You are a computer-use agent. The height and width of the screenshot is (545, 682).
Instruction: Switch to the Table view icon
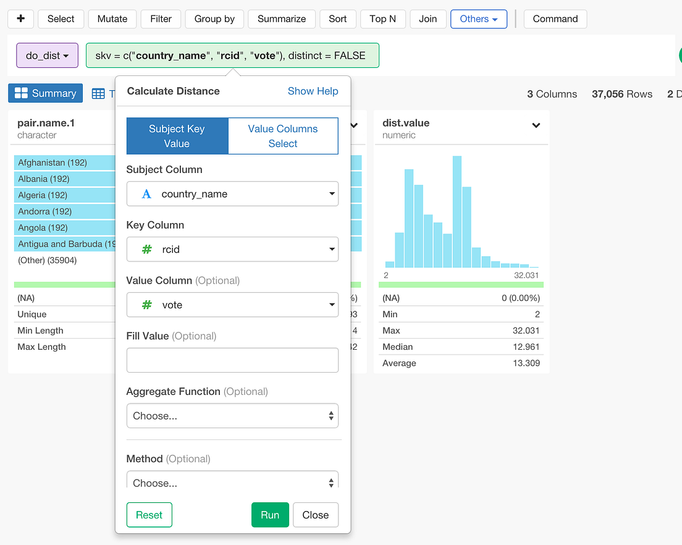point(98,93)
